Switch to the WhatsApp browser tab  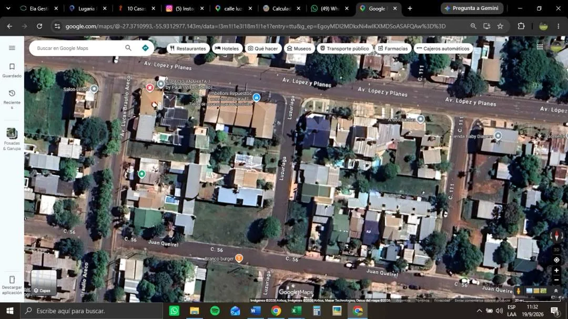330,8
